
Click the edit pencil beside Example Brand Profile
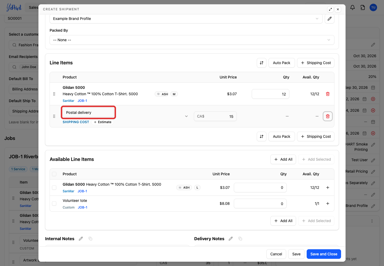click(x=330, y=19)
